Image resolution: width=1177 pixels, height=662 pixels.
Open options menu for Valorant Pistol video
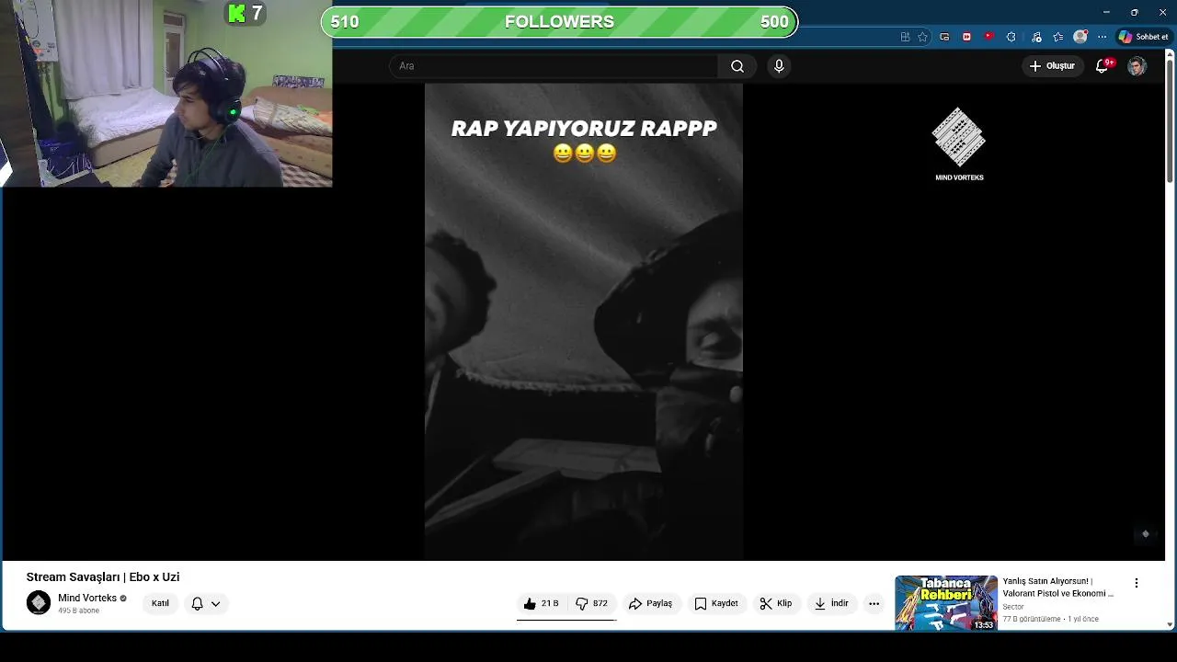pyautogui.click(x=1137, y=583)
